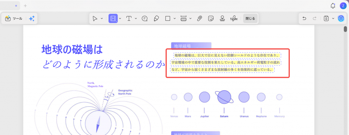Expand the shape tool dropdown arrow
349x135 pixels.
point(174,18)
